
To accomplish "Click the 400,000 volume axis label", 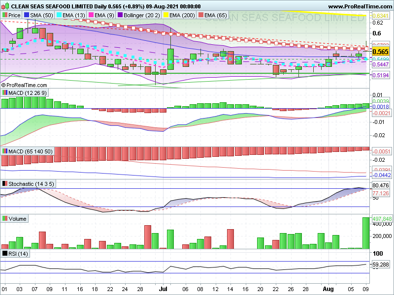I will point(382,224).
